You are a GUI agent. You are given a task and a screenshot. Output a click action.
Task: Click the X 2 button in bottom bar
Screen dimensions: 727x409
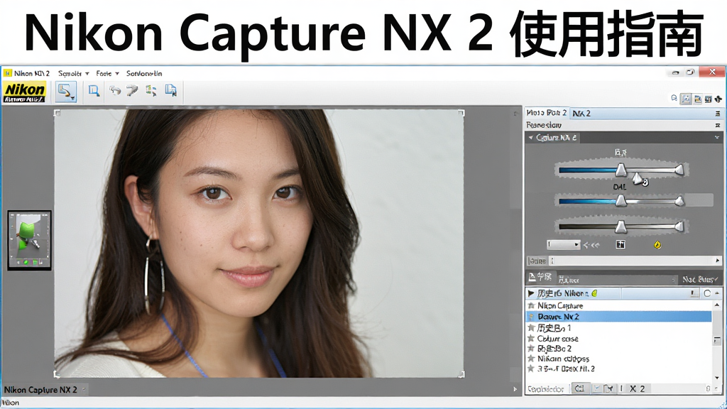pos(637,388)
